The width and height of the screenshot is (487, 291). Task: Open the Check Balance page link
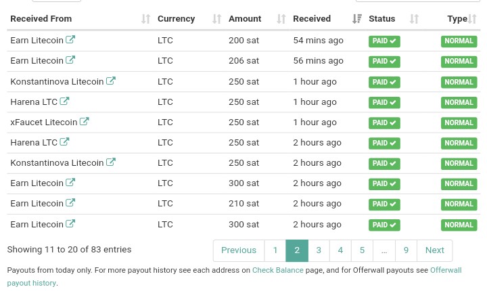click(278, 270)
